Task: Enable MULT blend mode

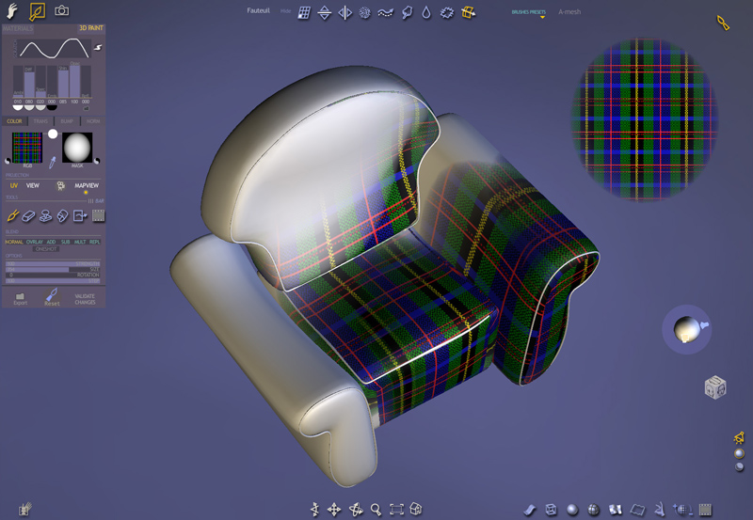Action: pyautogui.click(x=80, y=243)
